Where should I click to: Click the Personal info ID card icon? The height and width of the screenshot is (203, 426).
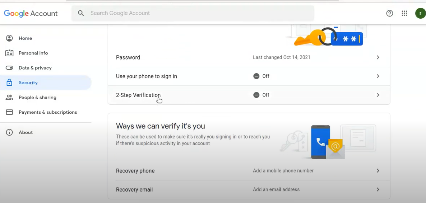coord(9,53)
